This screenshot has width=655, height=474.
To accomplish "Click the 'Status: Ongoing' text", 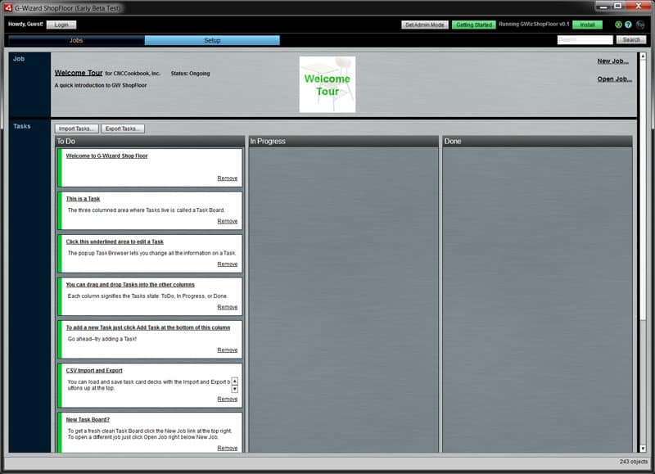I will tap(191, 74).
